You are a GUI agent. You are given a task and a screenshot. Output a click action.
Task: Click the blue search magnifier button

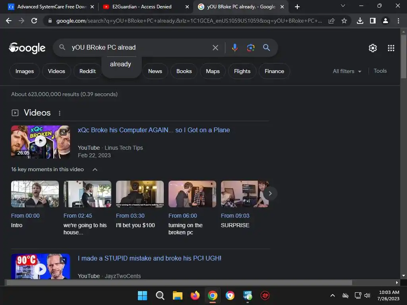click(x=267, y=48)
